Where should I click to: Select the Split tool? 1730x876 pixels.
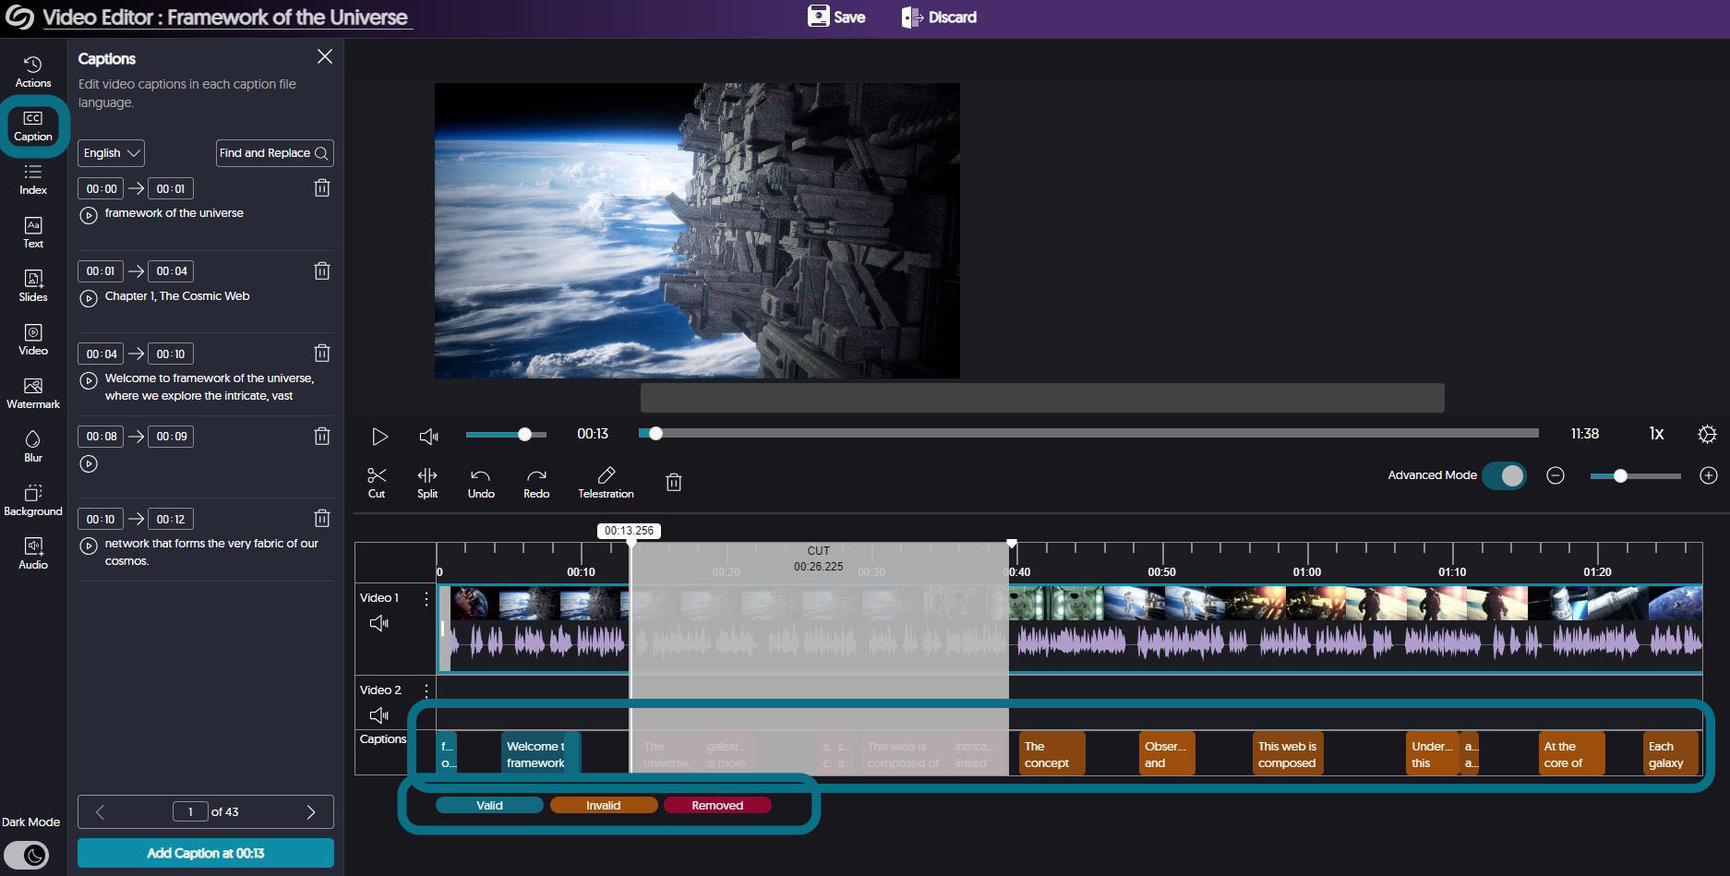coord(427,483)
